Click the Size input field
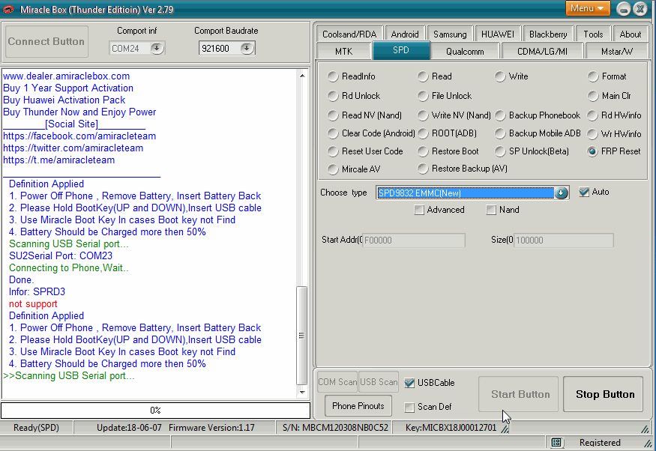The width and height of the screenshot is (656, 451). tap(564, 240)
